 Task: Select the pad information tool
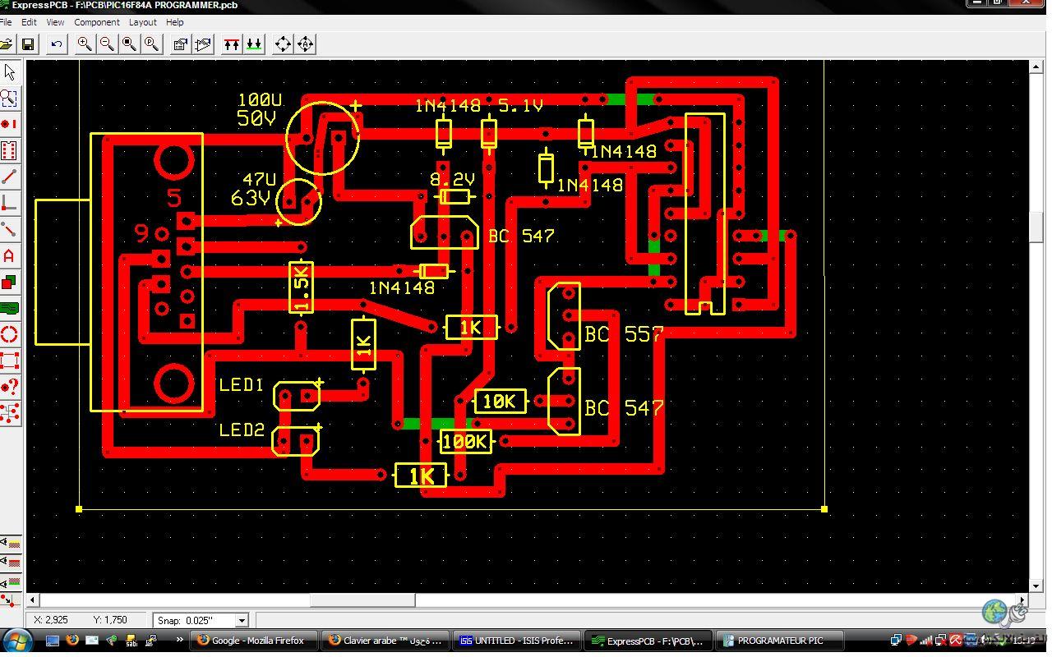pos(9,388)
